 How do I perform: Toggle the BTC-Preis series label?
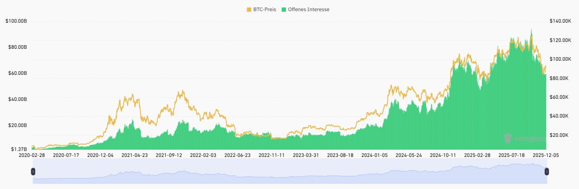click(265, 9)
